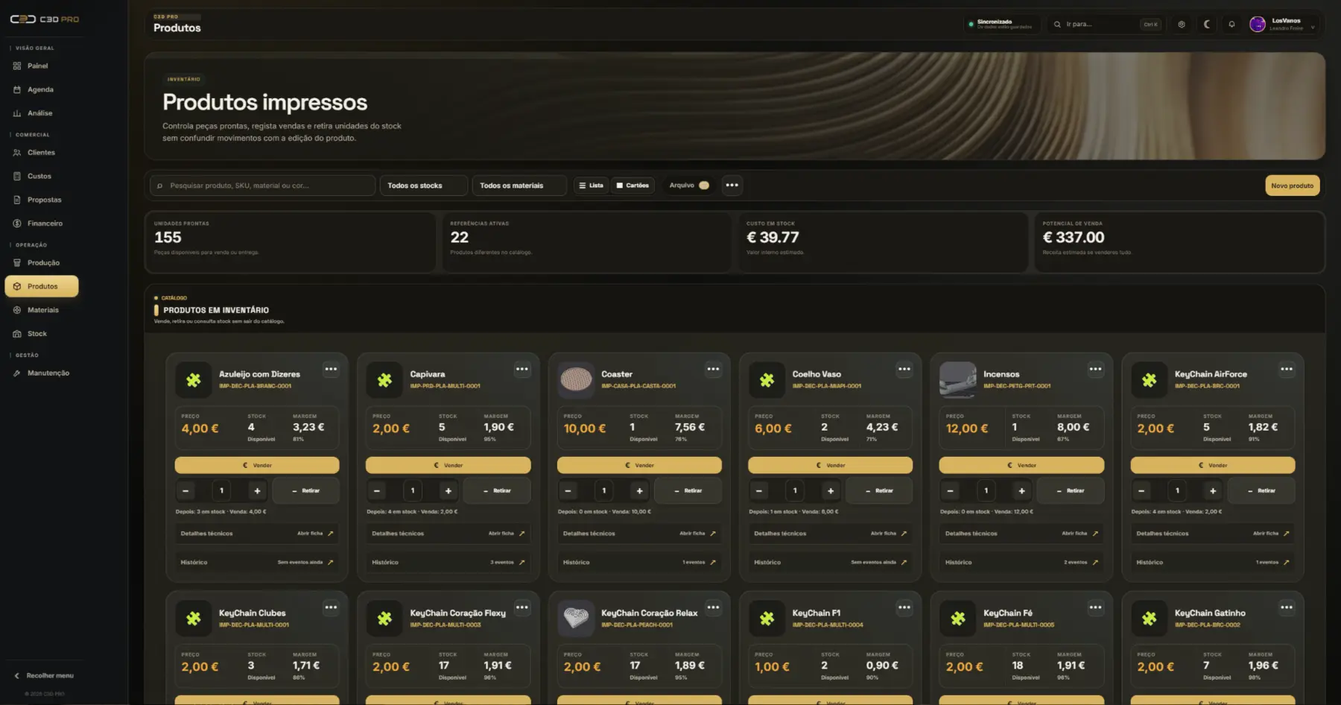The width and height of the screenshot is (1341, 705).
Task: Select Produtos in the sidebar menu
Action: 42,286
